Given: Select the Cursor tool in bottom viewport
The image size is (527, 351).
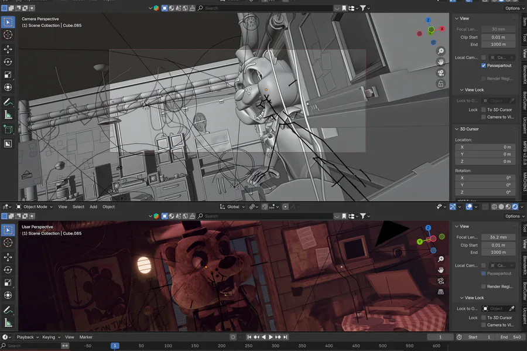Looking at the screenshot, I should (8, 243).
